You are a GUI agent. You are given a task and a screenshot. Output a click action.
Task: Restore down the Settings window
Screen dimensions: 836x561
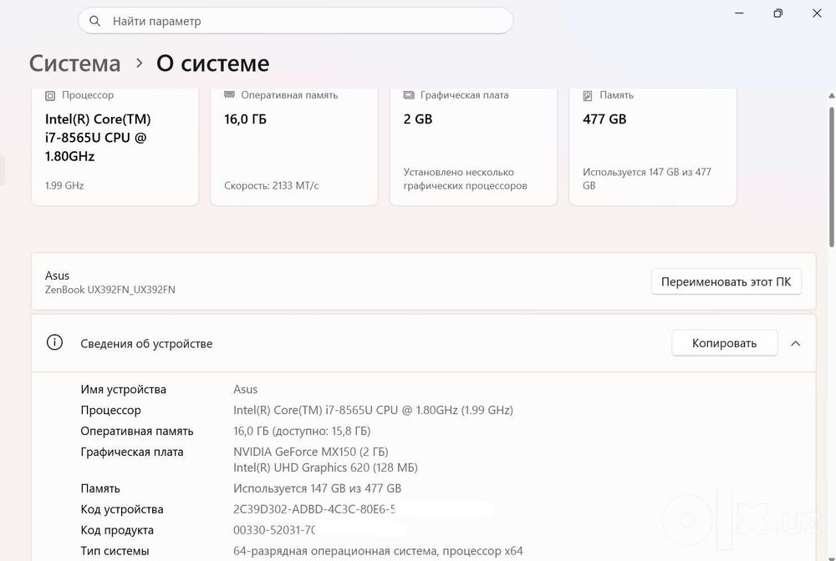pyautogui.click(x=777, y=13)
